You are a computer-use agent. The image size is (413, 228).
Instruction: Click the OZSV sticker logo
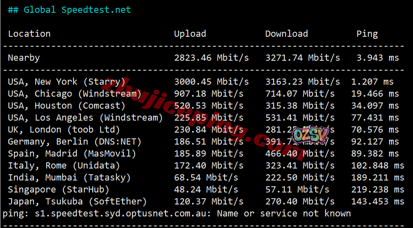[x=310, y=135]
